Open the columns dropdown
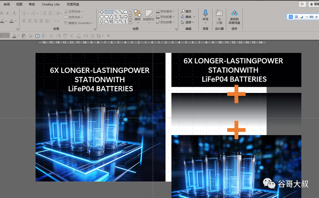This screenshot has height=198, width=319. 56,21
